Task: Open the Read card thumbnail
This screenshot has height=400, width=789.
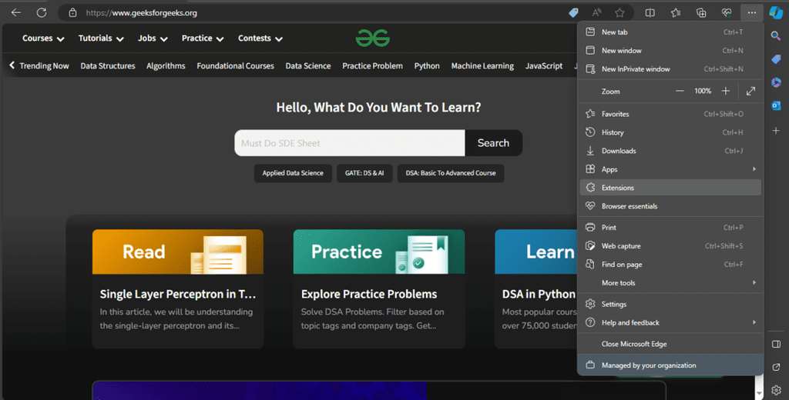Action: 178,252
